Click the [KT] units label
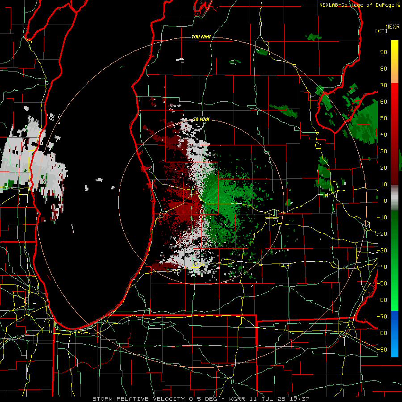Viewport: 402px width, 402px height. point(381,31)
